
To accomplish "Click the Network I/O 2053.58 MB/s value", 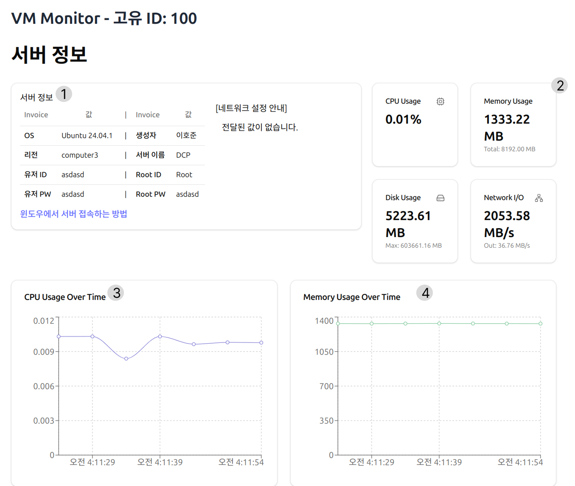I will pyautogui.click(x=507, y=224).
